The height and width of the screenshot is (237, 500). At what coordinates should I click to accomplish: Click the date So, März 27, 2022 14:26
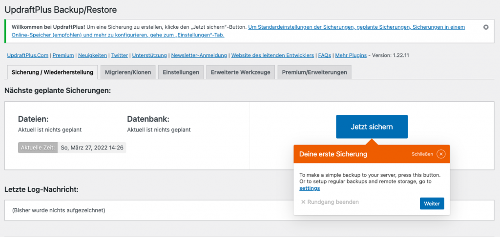click(x=92, y=148)
